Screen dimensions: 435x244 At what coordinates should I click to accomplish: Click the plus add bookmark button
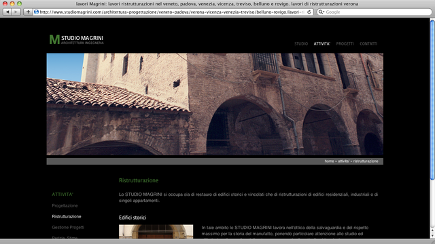tap(28, 12)
